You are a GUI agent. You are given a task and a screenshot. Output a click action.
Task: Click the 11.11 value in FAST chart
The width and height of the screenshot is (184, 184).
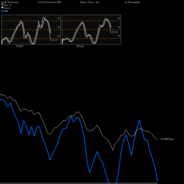point(54,40)
